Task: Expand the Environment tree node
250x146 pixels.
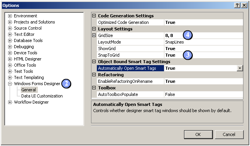Action: tap(10, 16)
